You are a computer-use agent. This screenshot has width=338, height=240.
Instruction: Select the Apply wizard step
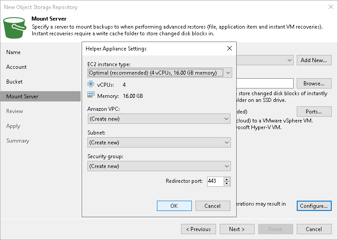pyautogui.click(x=13, y=126)
